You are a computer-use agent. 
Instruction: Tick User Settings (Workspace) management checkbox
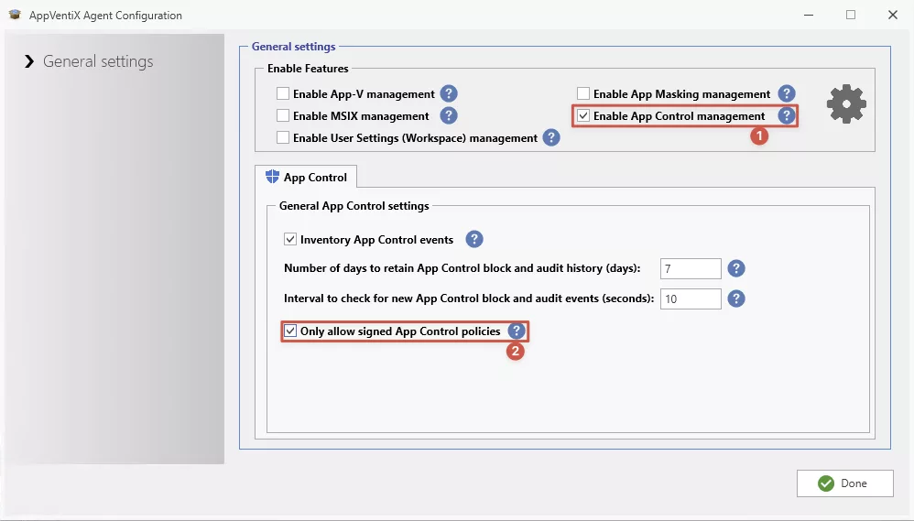(x=283, y=137)
